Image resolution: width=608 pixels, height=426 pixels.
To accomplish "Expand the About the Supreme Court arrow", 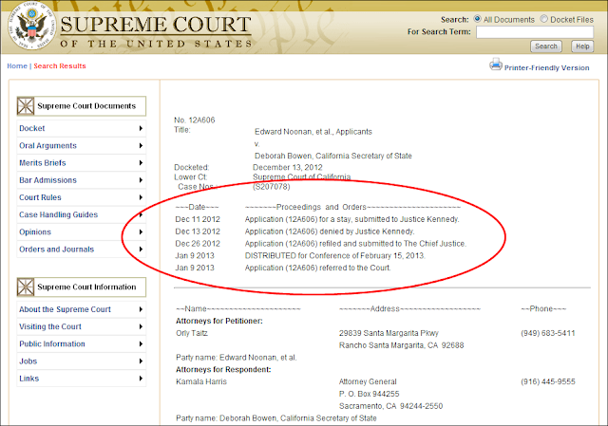I will [x=141, y=309].
